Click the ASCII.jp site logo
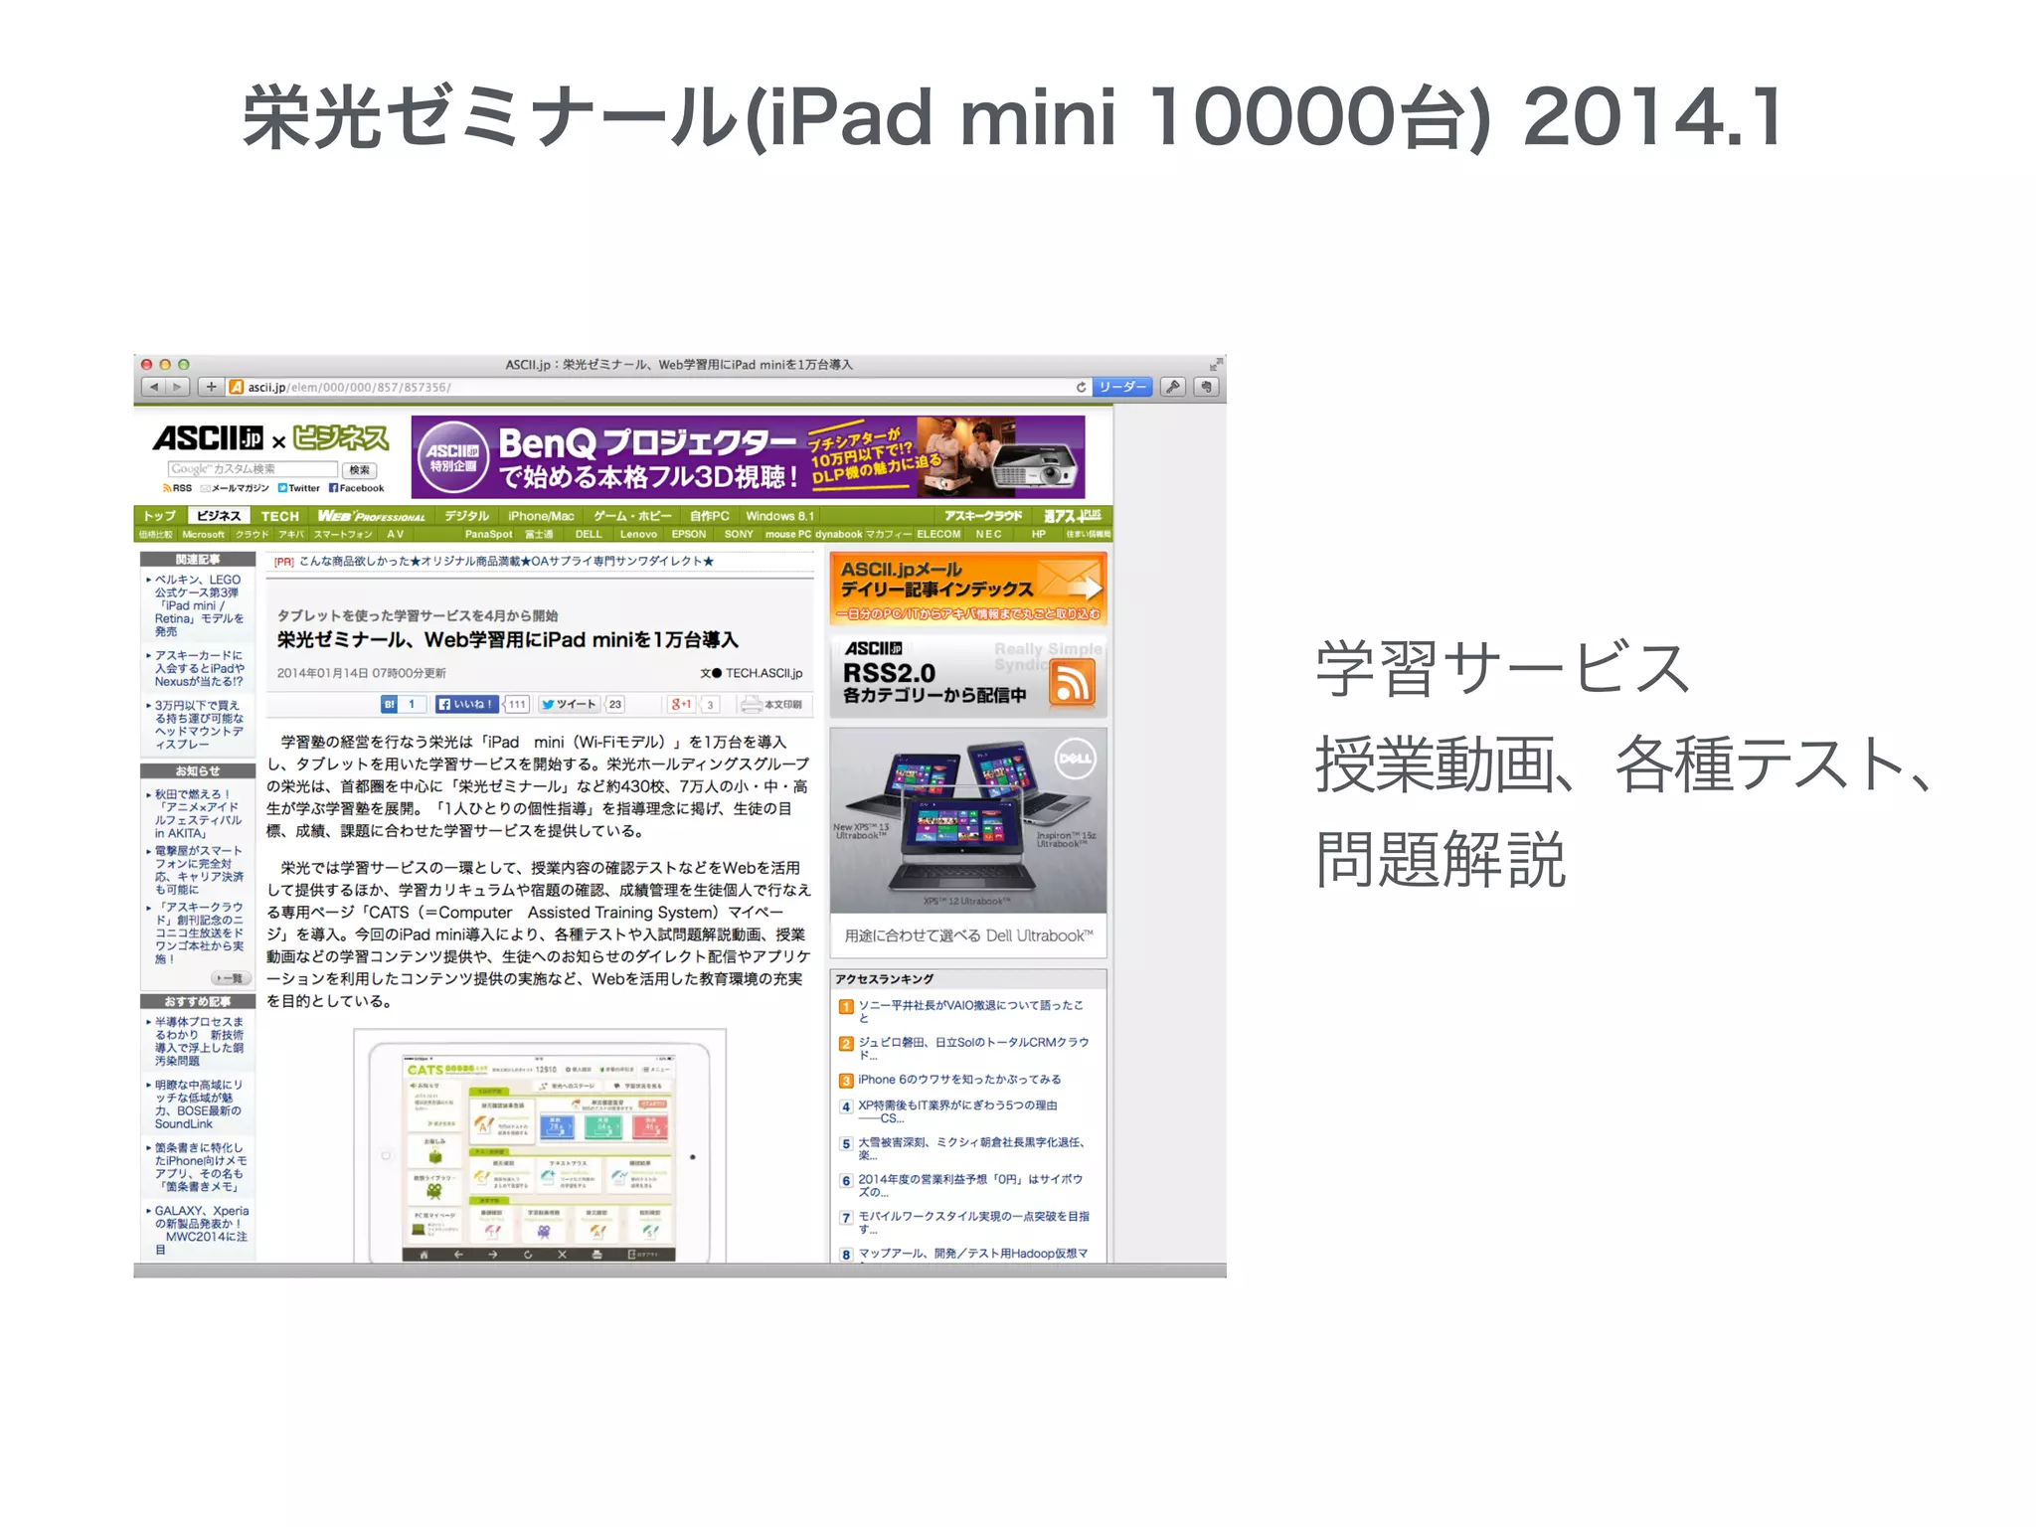This screenshot has height=1527, width=2036. (208, 438)
